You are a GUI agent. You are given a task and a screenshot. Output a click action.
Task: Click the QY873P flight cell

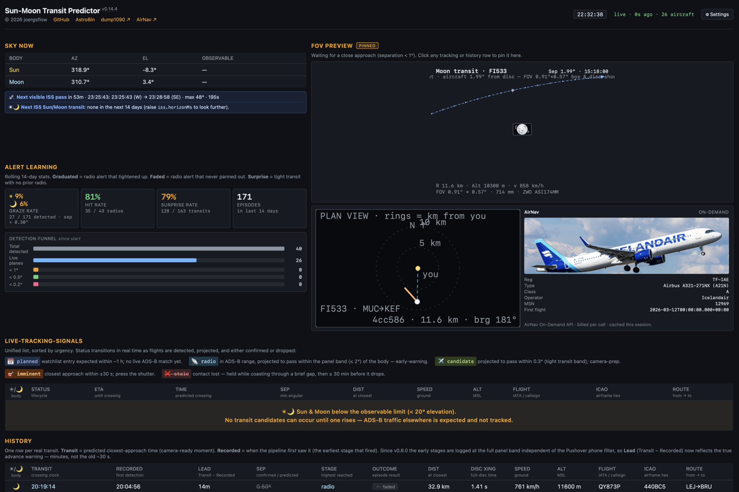point(609,487)
